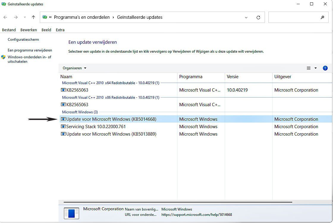This screenshot has height=223, width=333.
Task: Click the address bar control panel icon
Action: [45, 17]
